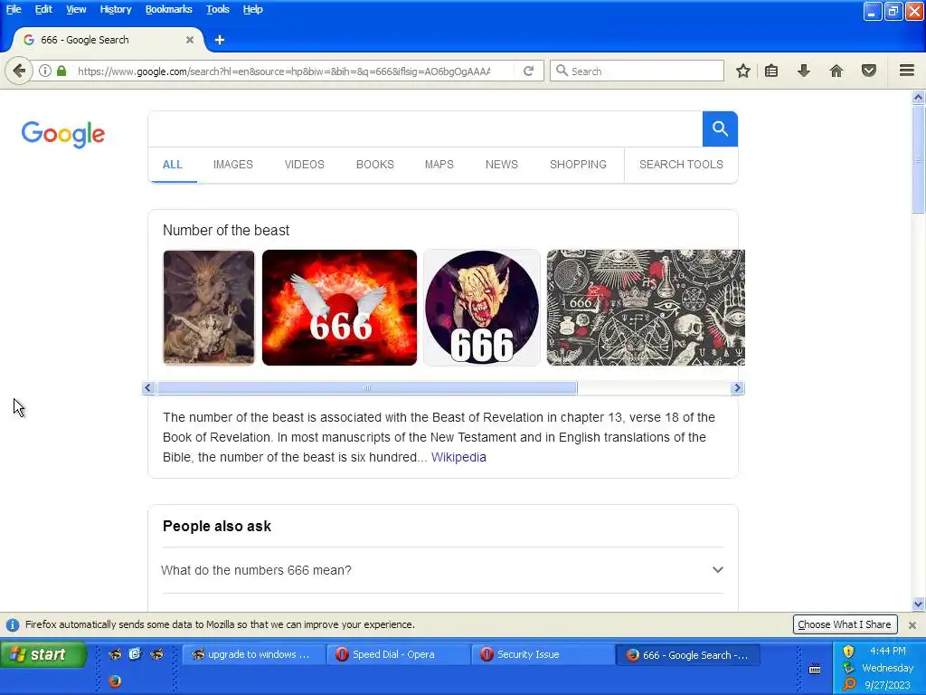Open a new tab with plus icon
The width and height of the screenshot is (926, 695).
pos(220,40)
